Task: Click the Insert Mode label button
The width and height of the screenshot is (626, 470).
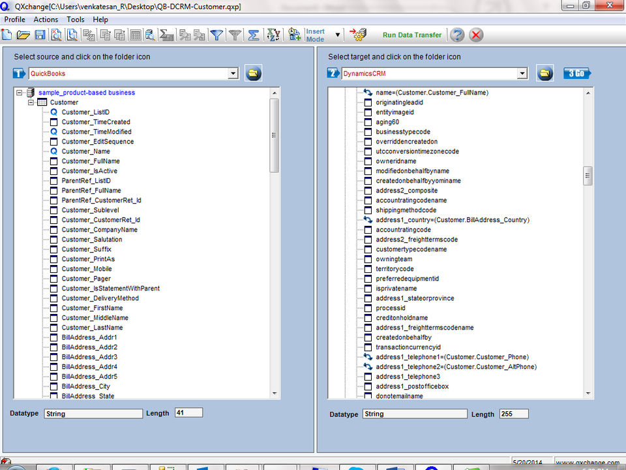Action: (316, 35)
